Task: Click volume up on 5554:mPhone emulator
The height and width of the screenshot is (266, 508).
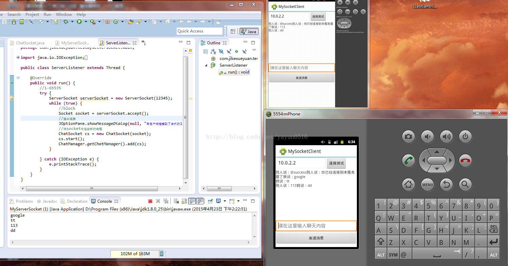Action: [446, 136]
